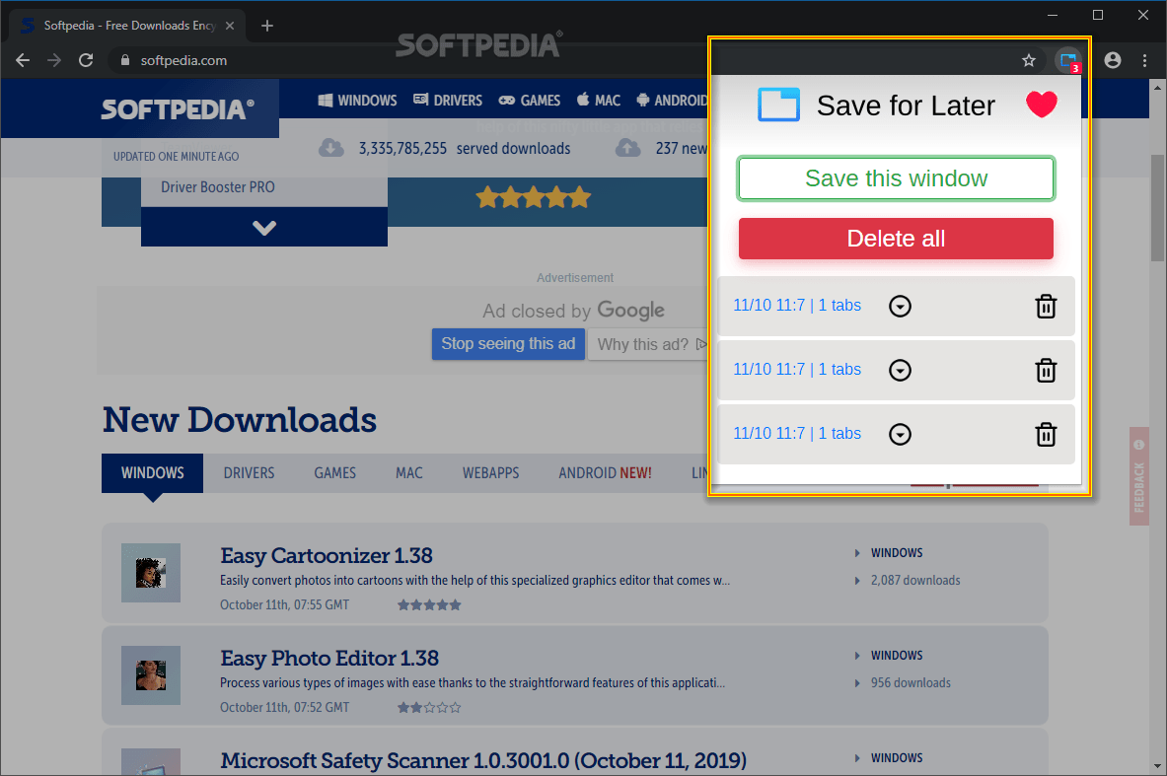Click Why this ad? button
Screen dimensions: 1167x776
click(647, 344)
